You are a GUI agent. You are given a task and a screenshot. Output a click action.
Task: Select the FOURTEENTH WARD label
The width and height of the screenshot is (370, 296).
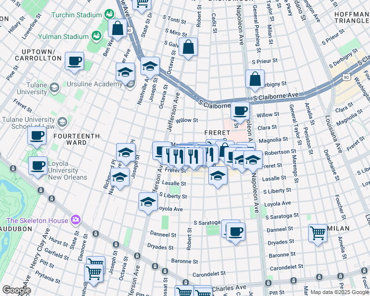pos(77,139)
